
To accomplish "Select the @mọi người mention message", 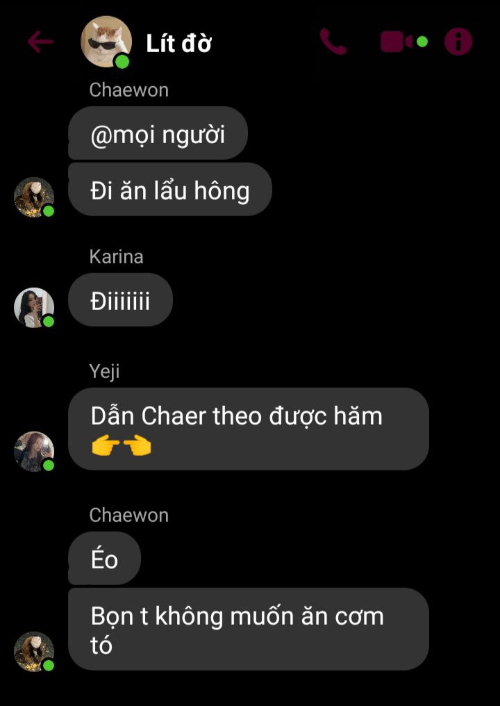I will (158, 133).
